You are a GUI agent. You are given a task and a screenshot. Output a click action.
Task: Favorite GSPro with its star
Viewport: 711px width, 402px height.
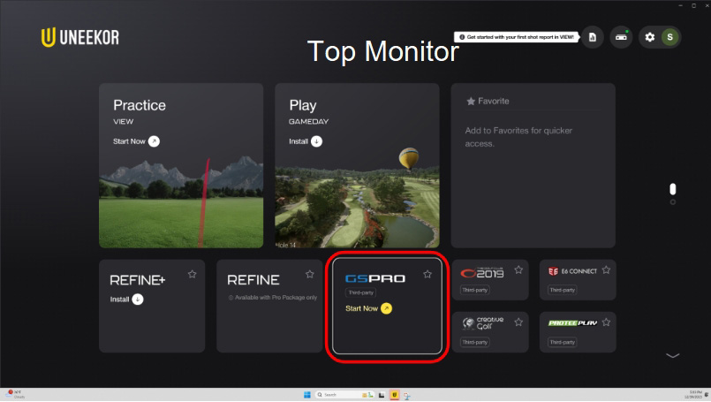(x=427, y=275)
